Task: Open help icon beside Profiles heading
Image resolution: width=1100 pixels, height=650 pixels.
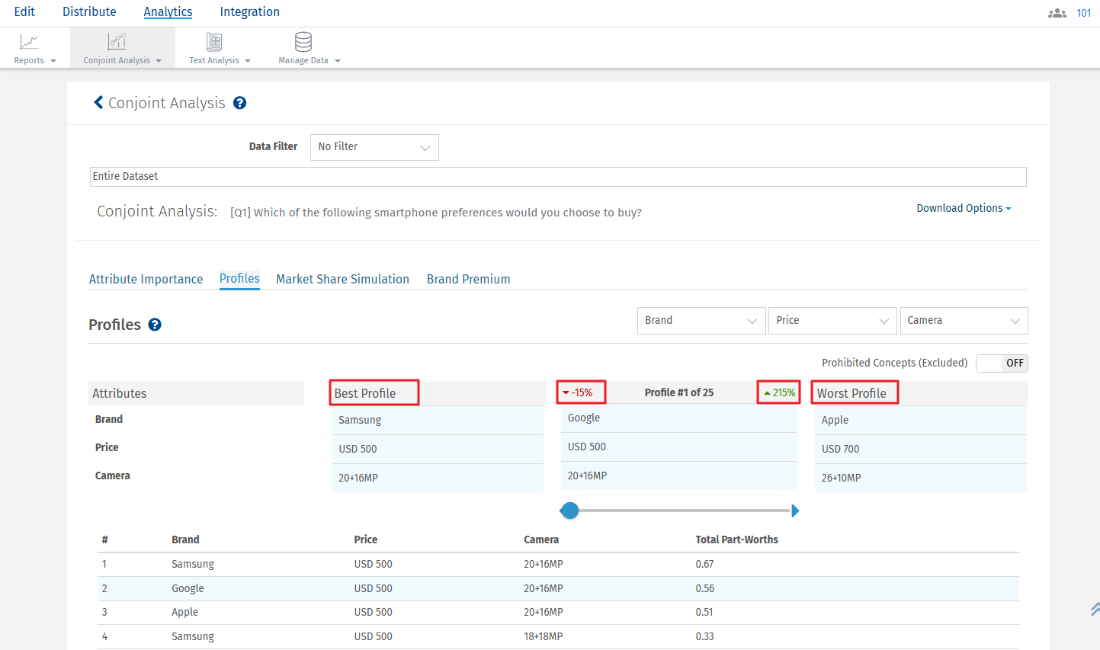Action: click(155, 325)
